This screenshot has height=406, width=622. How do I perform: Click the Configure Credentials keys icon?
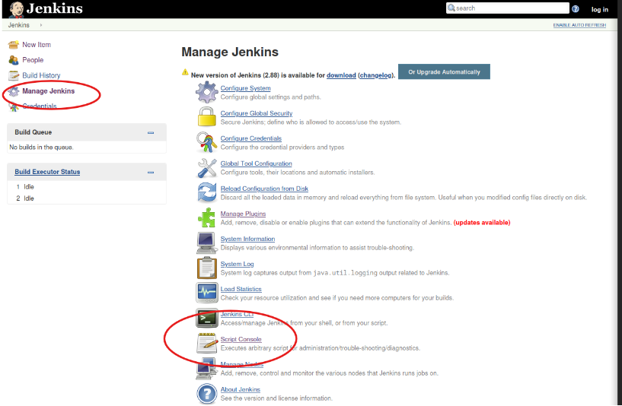tap(207, 142)
